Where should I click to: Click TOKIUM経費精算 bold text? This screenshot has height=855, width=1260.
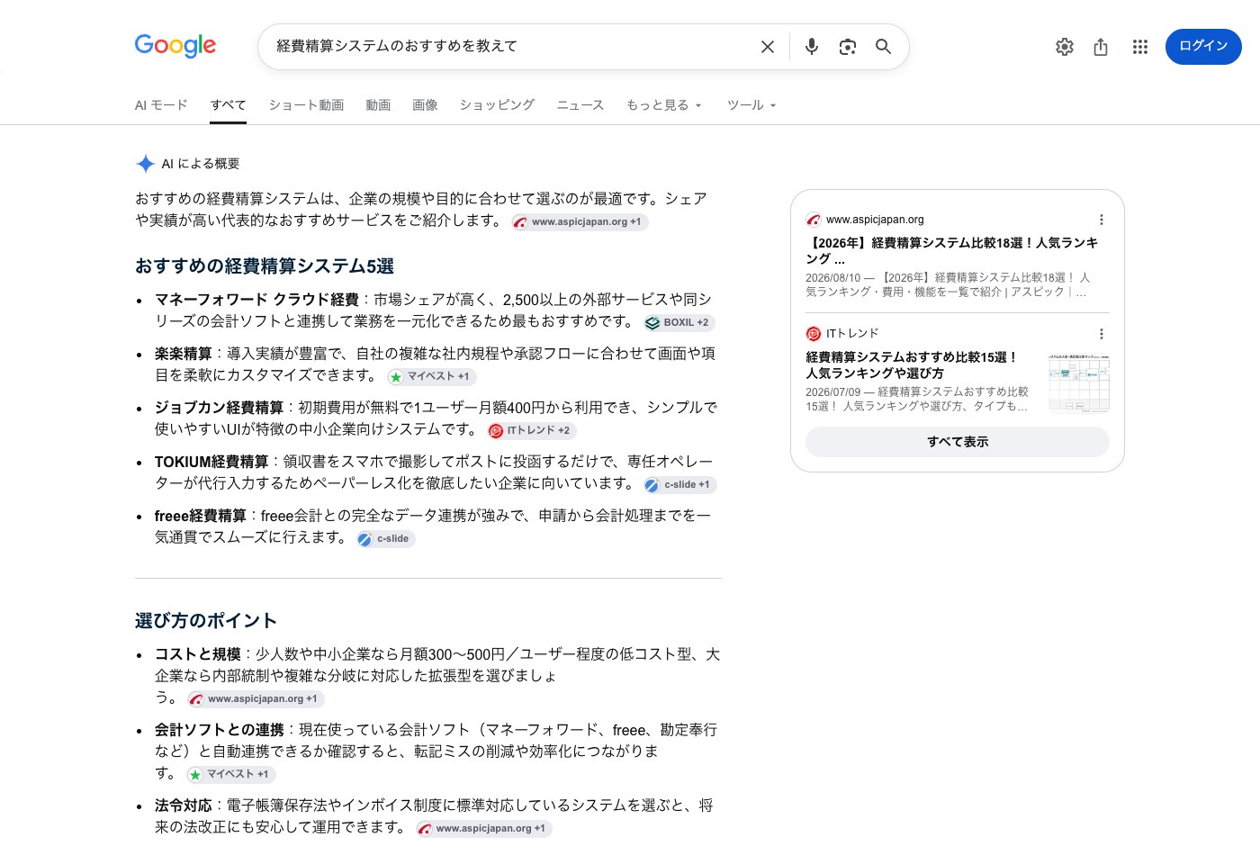pyautogui.click(x=211, y=462)
